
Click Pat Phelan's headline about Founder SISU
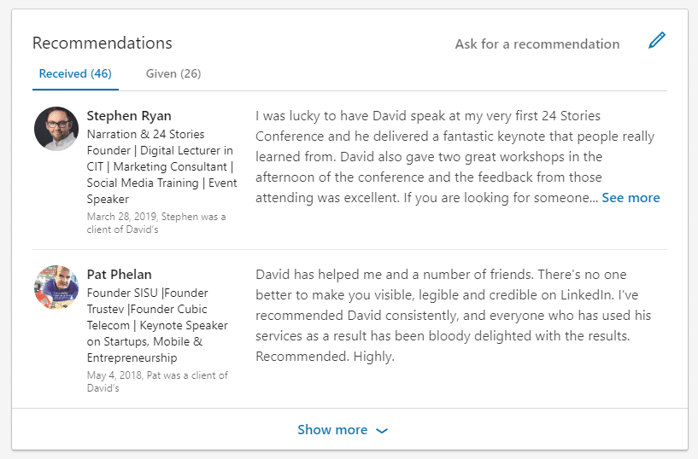[157, 325]
